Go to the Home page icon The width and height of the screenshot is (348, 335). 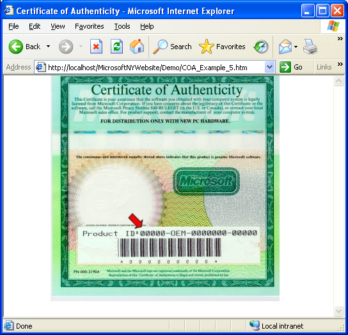pos(137,47)
